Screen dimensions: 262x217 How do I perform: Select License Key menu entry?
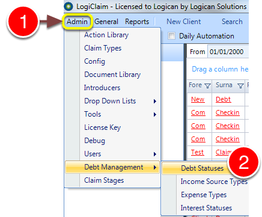tap(102, 127)
